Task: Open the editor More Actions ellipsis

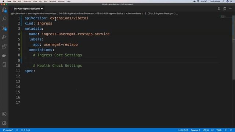Action: 230,9
